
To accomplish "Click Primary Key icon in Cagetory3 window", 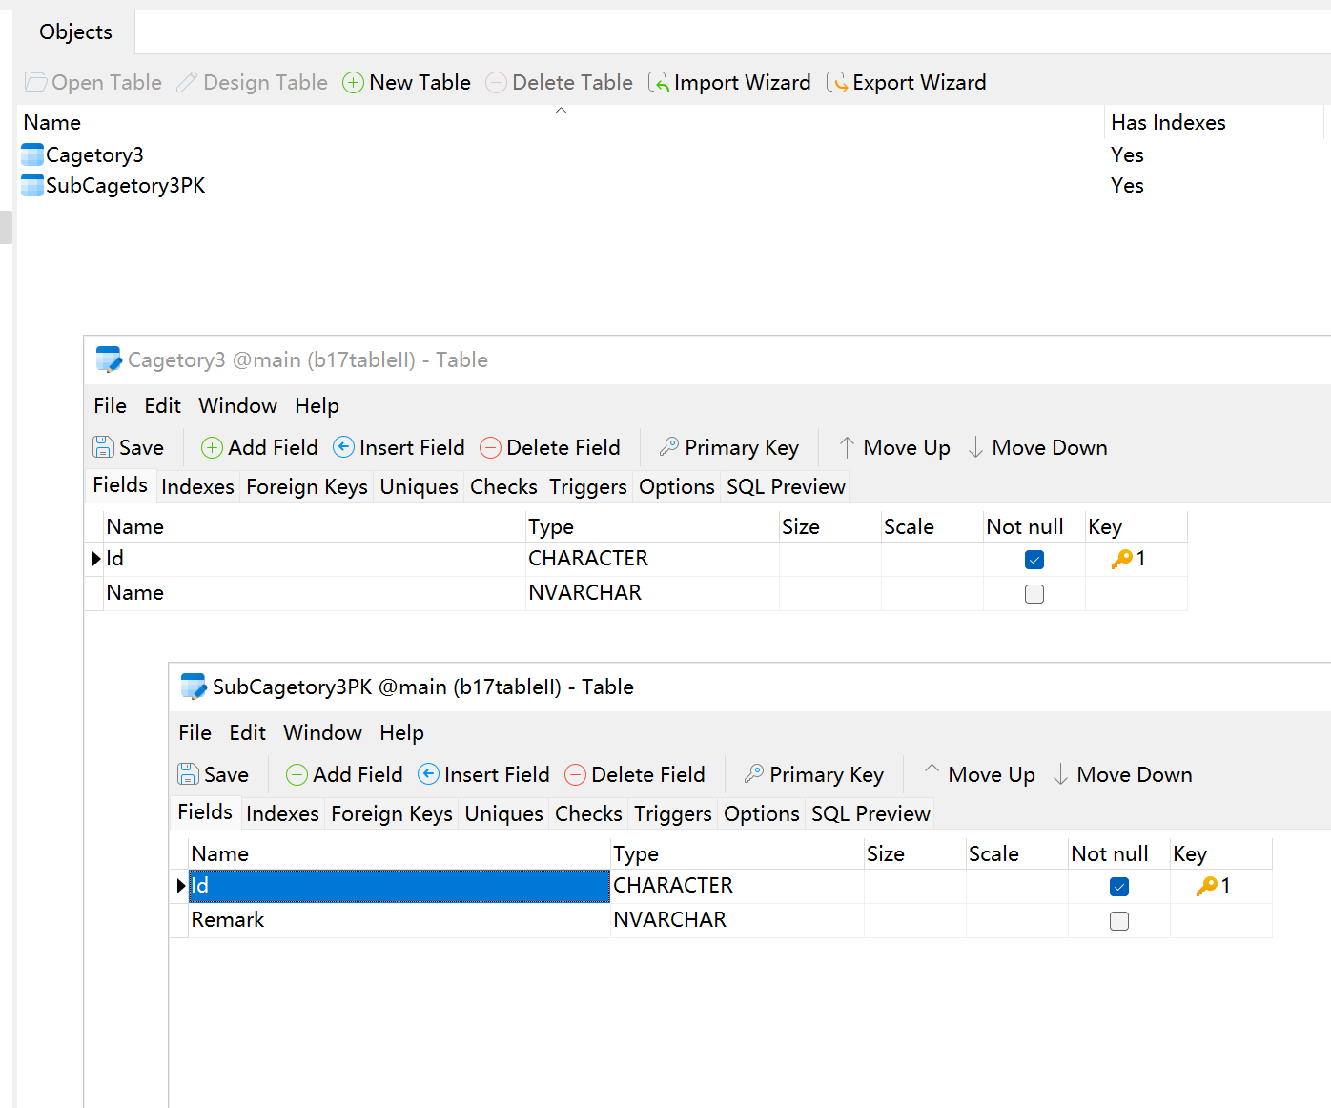I will [x=669, y=446].
